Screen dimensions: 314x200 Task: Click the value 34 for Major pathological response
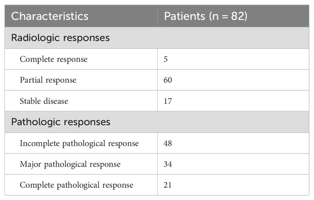(x=168, y=164)
